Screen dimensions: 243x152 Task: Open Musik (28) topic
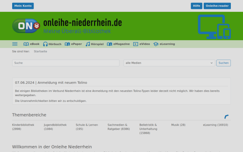178,125
